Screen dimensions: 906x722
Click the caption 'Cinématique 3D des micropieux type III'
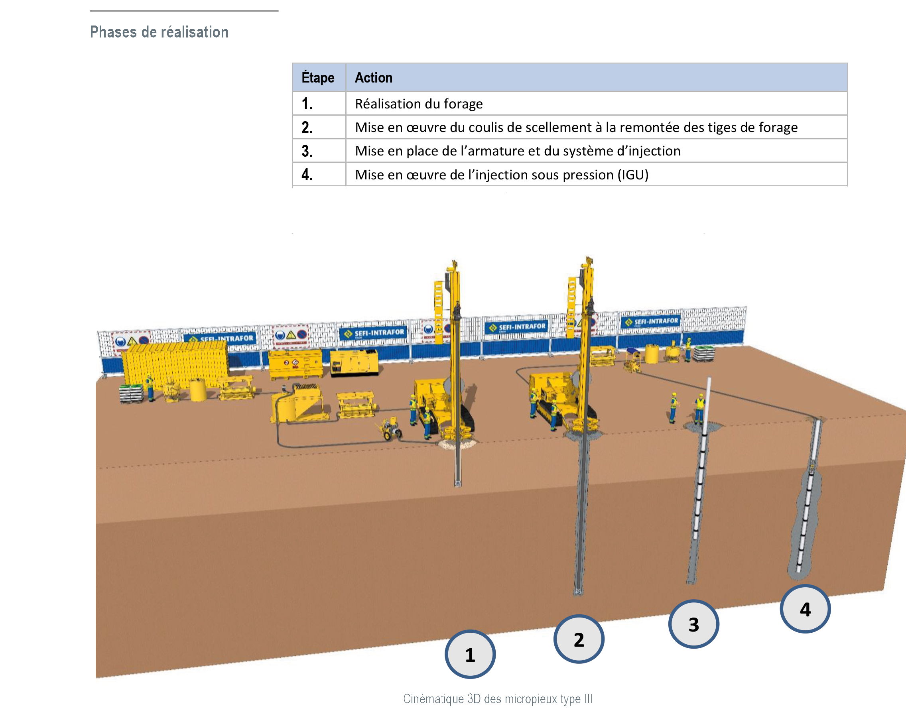pyautogui.click(x=498, y=698)
